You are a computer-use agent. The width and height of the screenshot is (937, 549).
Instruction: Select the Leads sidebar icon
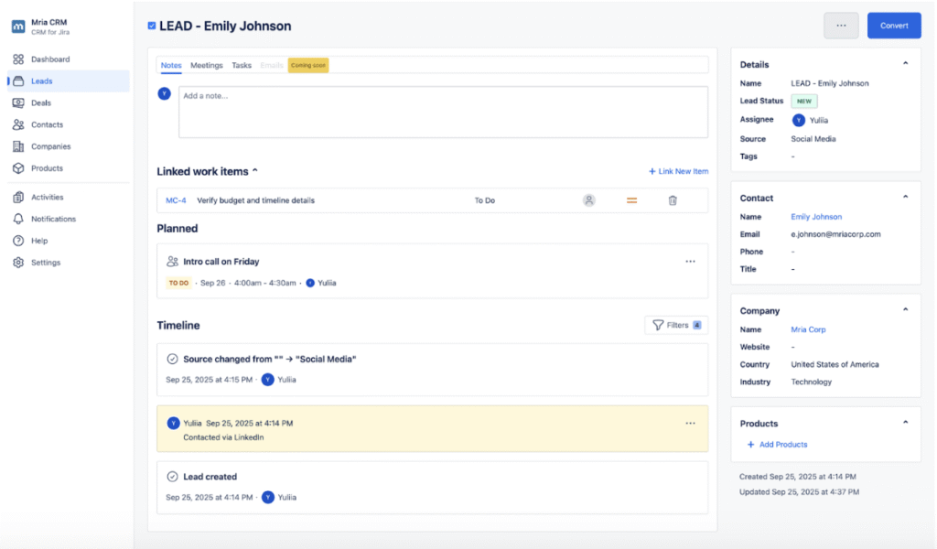pos(18,81)
